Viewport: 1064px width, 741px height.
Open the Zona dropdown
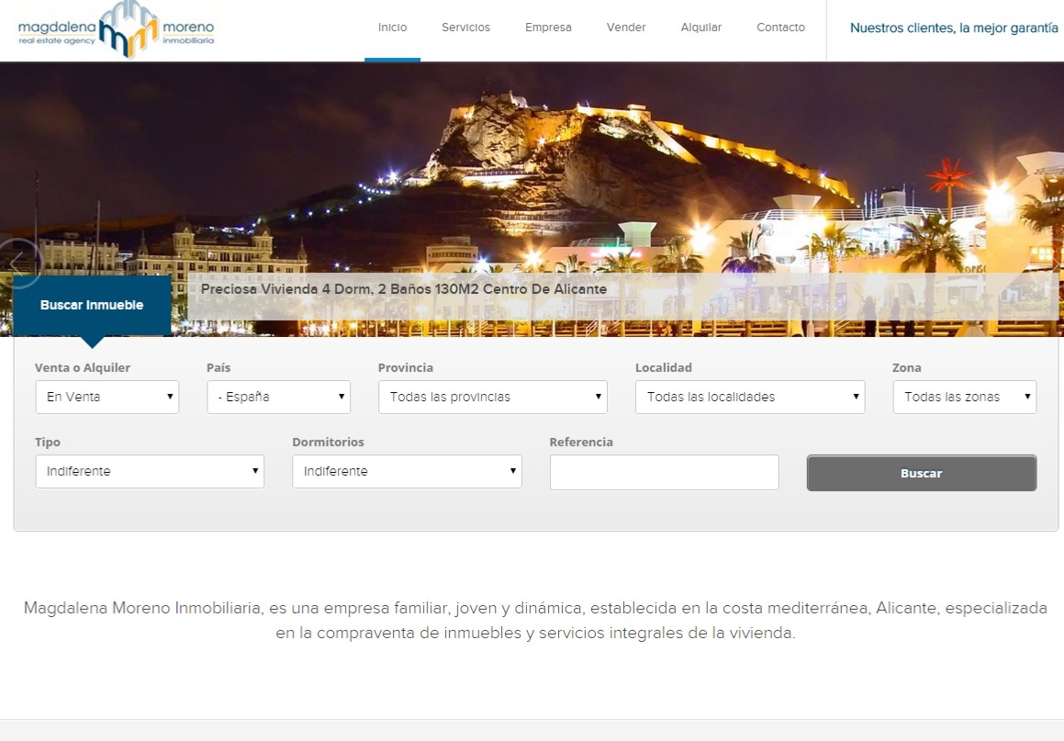pos(964,397)
